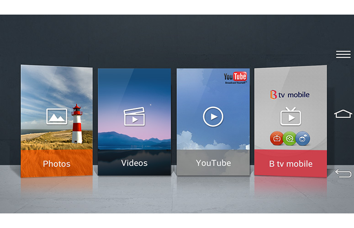Viewport: 354px width, 228px height.
Task: Open the Videos label
Action: 134,163
